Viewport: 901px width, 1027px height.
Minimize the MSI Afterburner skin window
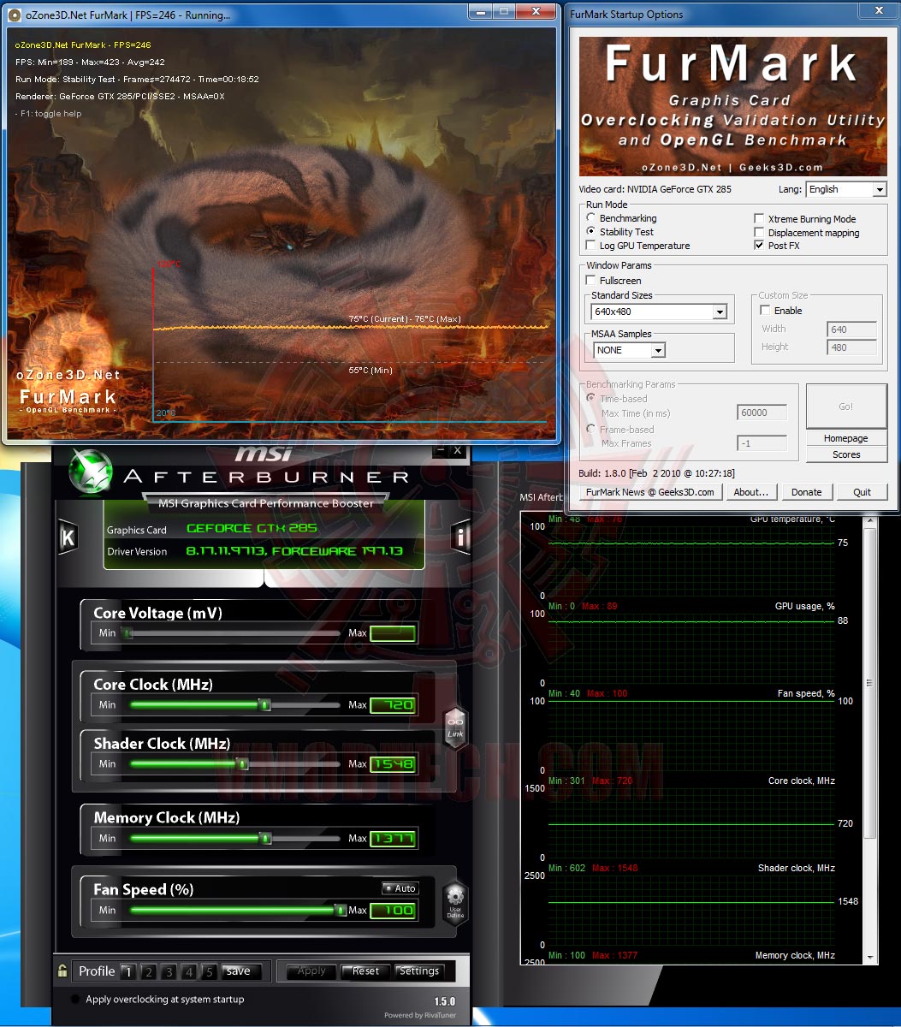(x=442, y=450)
